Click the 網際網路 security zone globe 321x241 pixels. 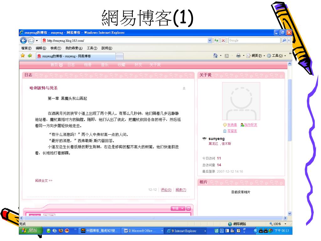pos(230,224)
